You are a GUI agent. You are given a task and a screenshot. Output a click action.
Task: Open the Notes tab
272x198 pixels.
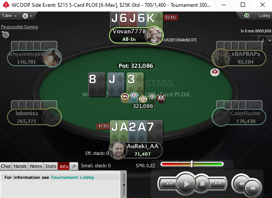(x=36, y=166)
